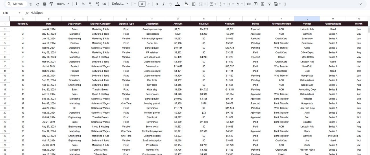370x155 pixels.
Task: Click the vendor cell 'Law Firm Beta'
Action: 307,108
